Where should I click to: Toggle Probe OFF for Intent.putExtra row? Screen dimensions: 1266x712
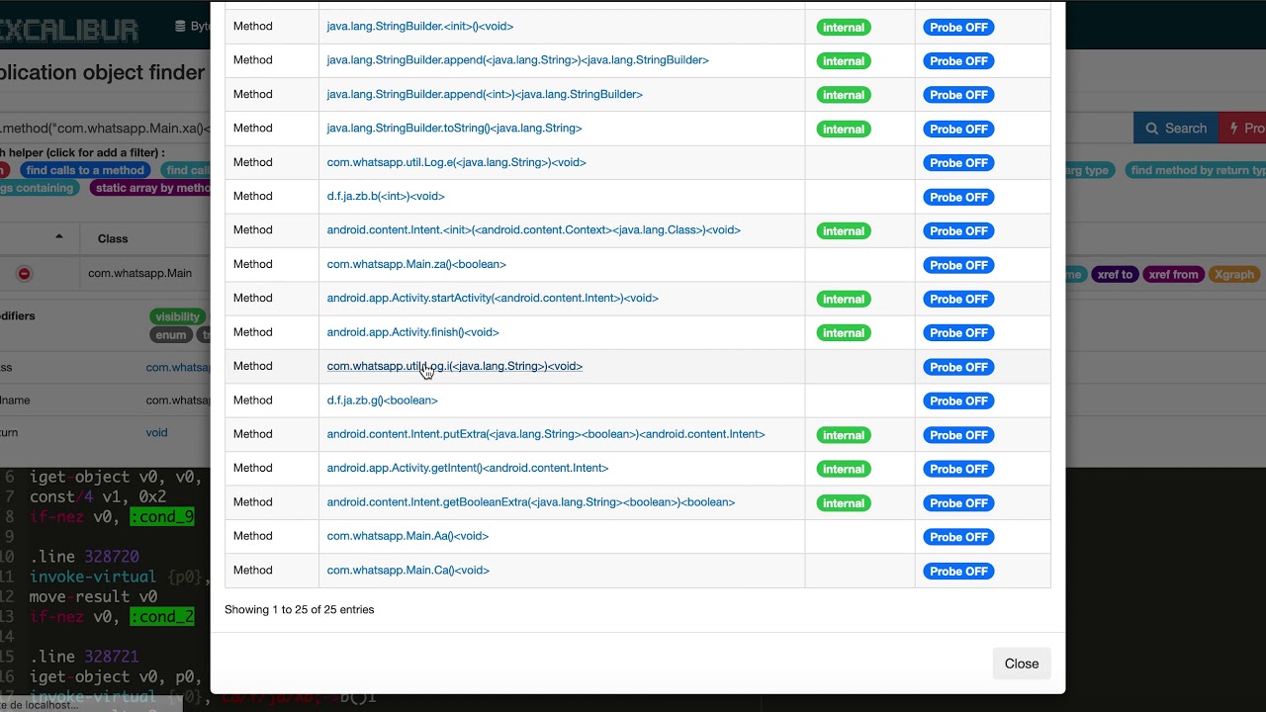[x=958, y=435]
